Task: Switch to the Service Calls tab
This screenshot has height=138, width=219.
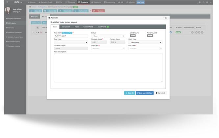Action: point(66,27)
